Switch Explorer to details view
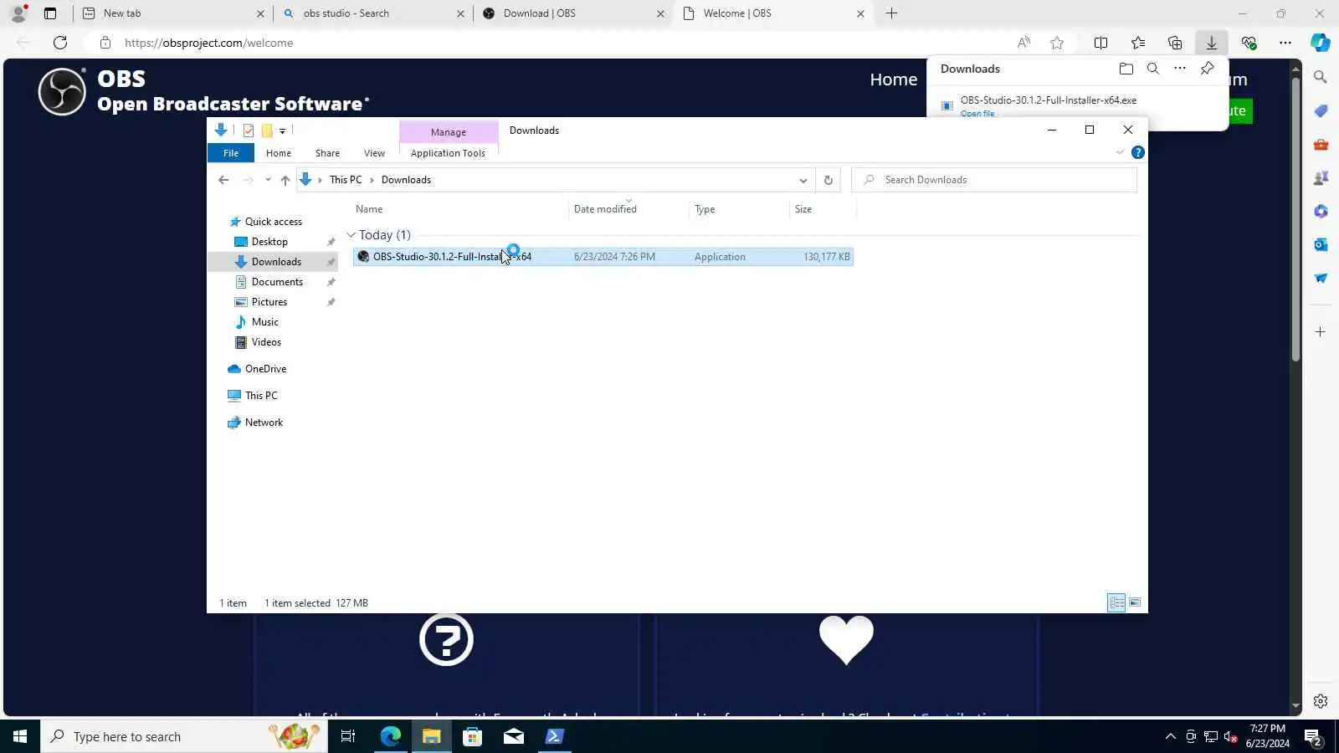 coord(1116,602)
